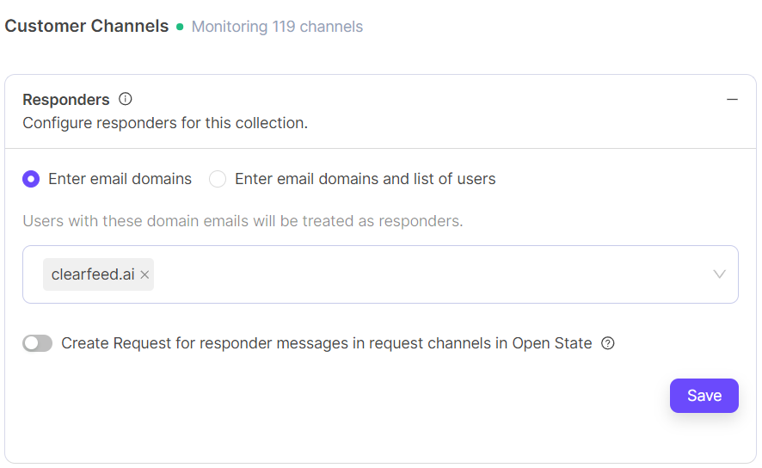The image size is (762, 468).
Task: Click the Customer Channels title
Action: [86, 26]
